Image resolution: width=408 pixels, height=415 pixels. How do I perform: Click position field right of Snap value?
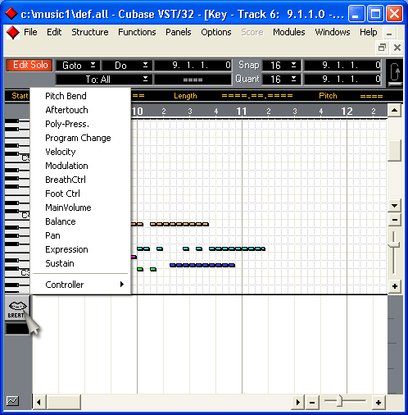point(342,65)
